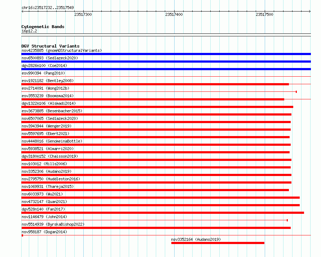Image resolution: width=321 pixels, height=257 pixels.
Task: Click the thin red line of esv990394
Action: click(166, 77)
